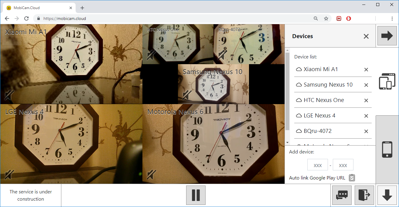This screenshot has width=399, height=207.
Task: Open a new browser tab
Action: [82, 8]
